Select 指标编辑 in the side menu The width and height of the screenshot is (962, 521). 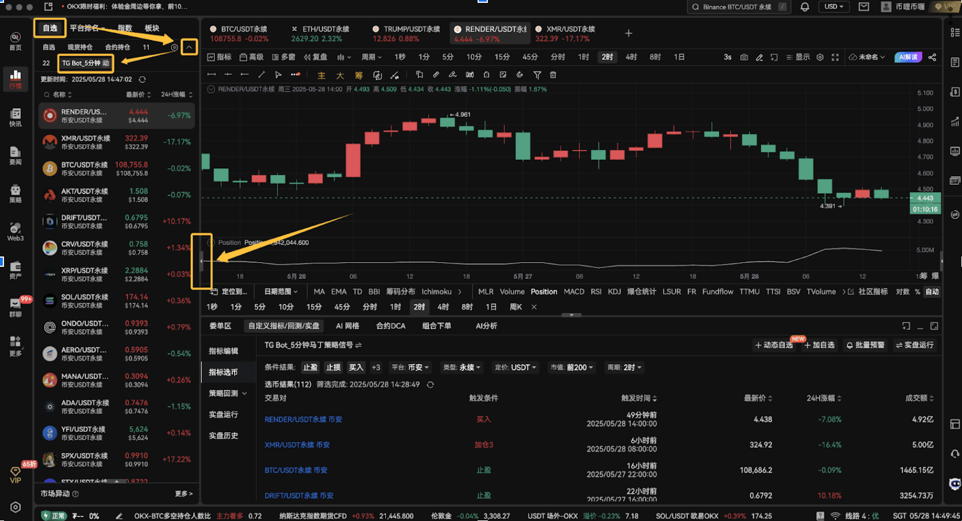coord(223,351)
